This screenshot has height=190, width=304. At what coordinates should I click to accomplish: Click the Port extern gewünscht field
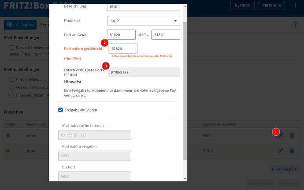[123, 48]
